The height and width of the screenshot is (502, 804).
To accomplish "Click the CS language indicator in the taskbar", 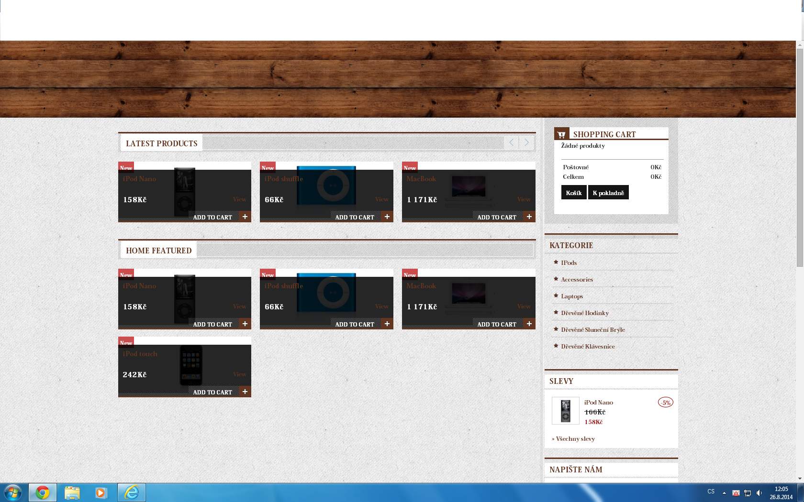I will pos(711,491).
